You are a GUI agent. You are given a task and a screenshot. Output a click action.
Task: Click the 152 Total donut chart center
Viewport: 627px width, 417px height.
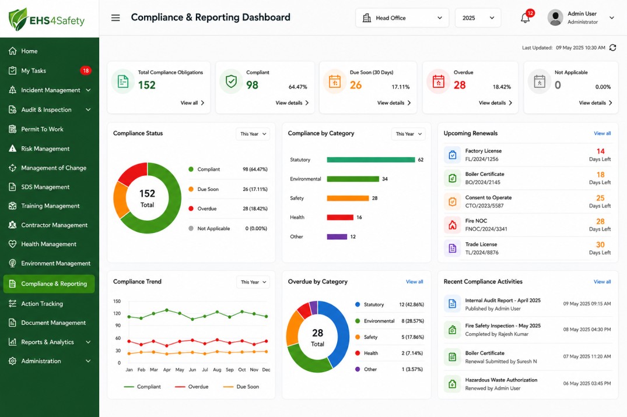point(147,199)
